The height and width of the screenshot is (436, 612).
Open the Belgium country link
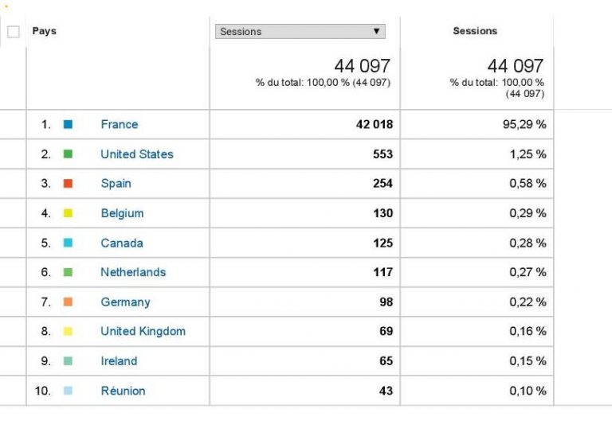click(122, 213)
